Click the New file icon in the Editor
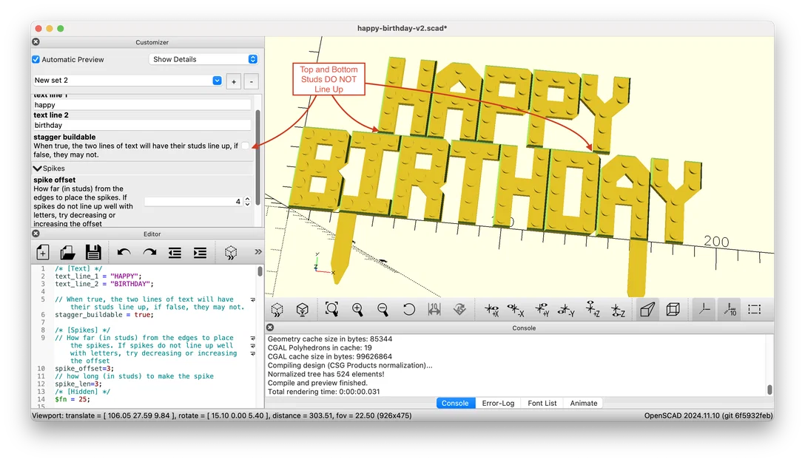Viewport: 805px width, 462px height. tap(43, 252)
